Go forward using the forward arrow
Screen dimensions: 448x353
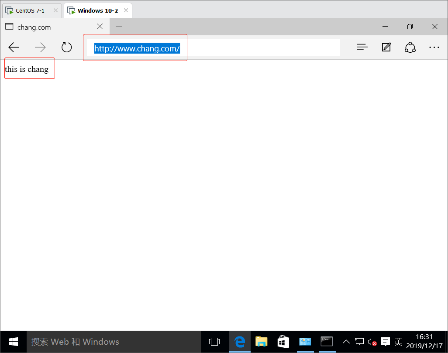point(40,48)
